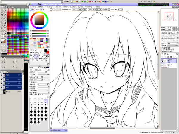179x134 pixels.
Task: Select Photoshop's Type tool
Action: [5, 28]
